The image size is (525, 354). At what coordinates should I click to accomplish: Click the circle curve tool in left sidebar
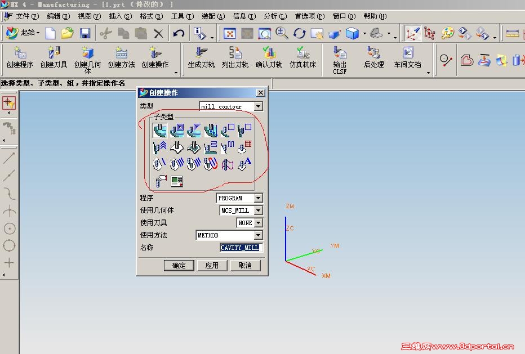[x=10, y=228]
